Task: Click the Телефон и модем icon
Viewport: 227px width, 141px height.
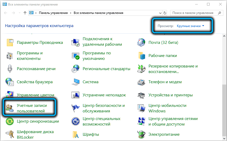Action: [141, 82]
